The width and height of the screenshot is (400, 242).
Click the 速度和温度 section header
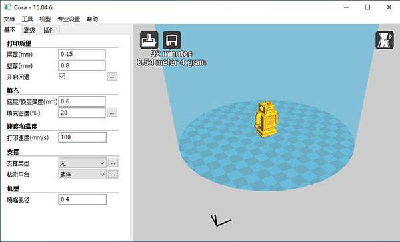coord(22,127)
